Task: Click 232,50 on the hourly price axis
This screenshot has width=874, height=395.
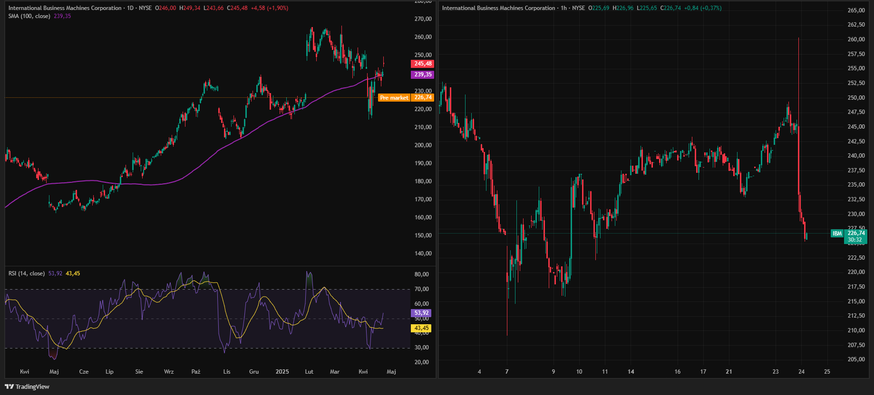Action: [856, 199]
